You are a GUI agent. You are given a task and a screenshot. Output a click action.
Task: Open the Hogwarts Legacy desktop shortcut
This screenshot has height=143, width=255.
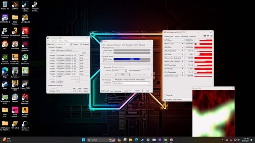coord(25,6)
